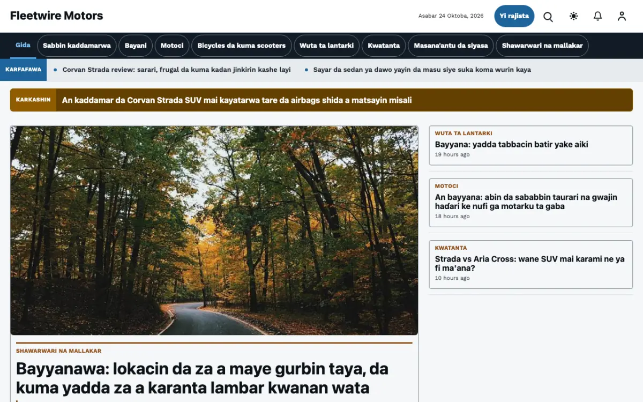This screenshot has height=402, width=643.
Task: Open Wuta ta lantarki nav item
Action: 326,46
